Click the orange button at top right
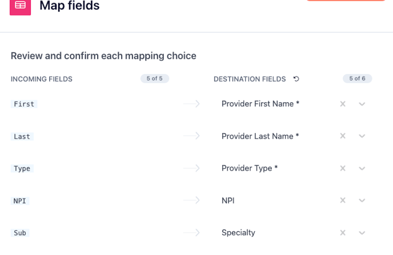The height and width of the screenshot is (255, 393). [346, 1]
